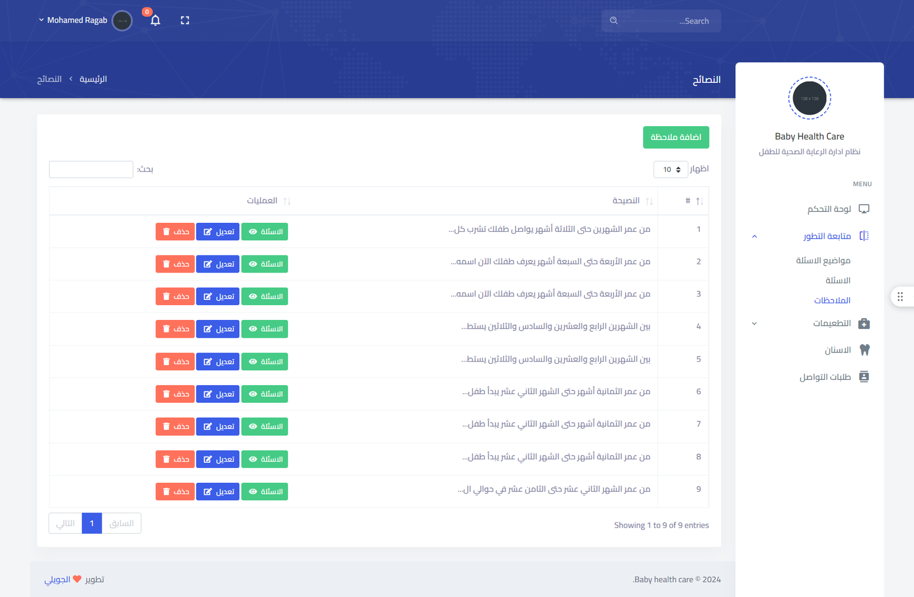Sort table by النصيحة column
Image resolution: width=914 pixels, height=597 pixels.
pyautogui.click(x=649, y=201)
